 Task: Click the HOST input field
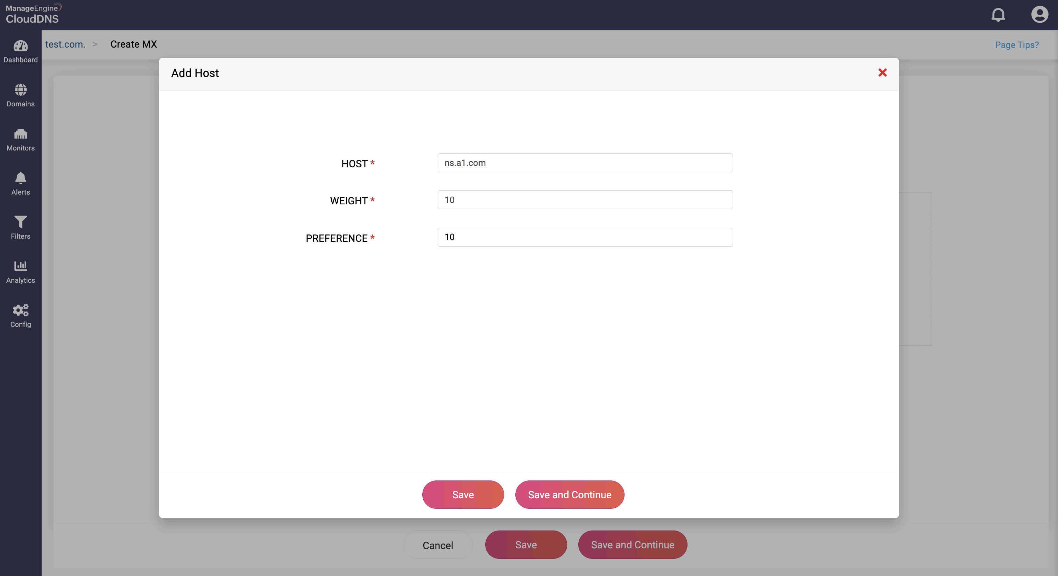pos(585,163)
